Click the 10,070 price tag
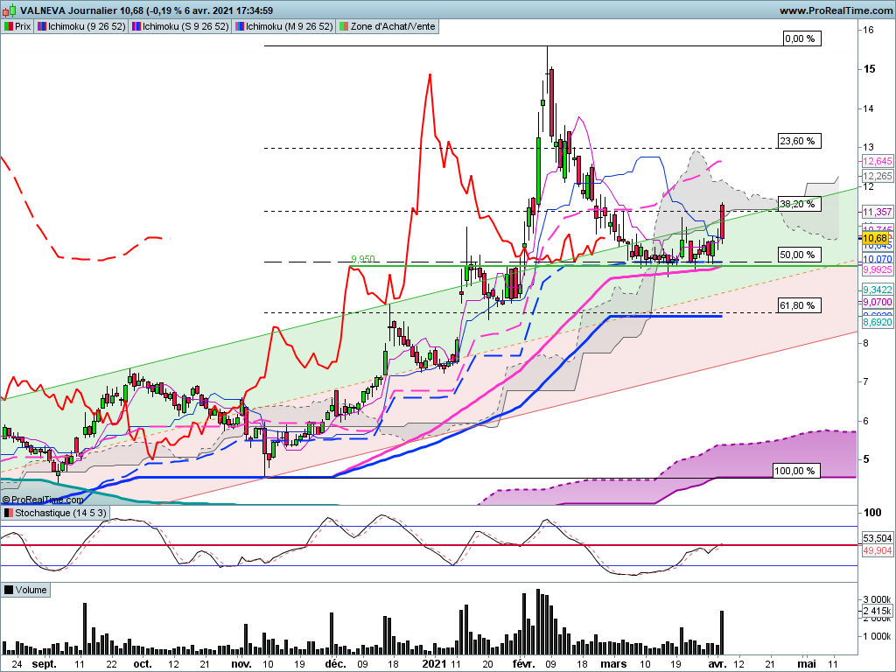The height and width of the screenshot is (672, 896). [x=877, y=259]
